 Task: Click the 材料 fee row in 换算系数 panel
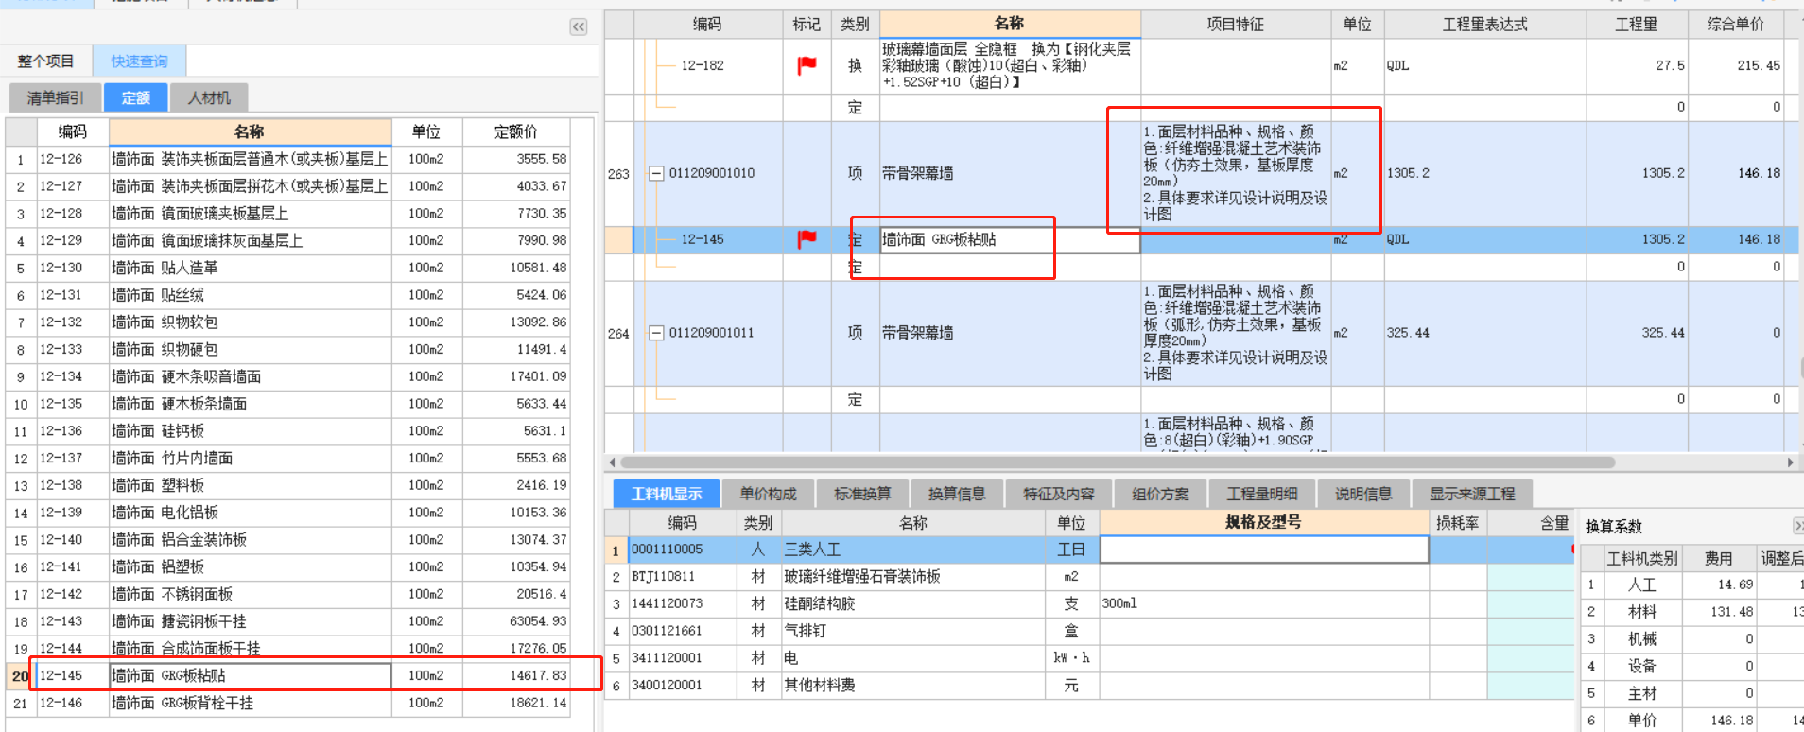click(x=1692, y=612)
